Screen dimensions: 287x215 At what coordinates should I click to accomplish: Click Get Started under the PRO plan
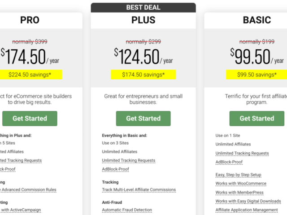(30, 118)
